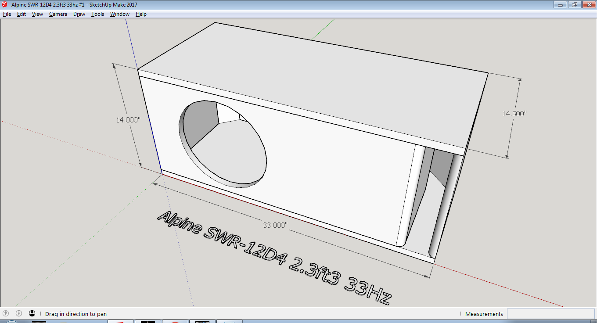The height and width of the screenshot is (323, 597).
Task: Open the Draw menu
Action: (x=79, y=14)
